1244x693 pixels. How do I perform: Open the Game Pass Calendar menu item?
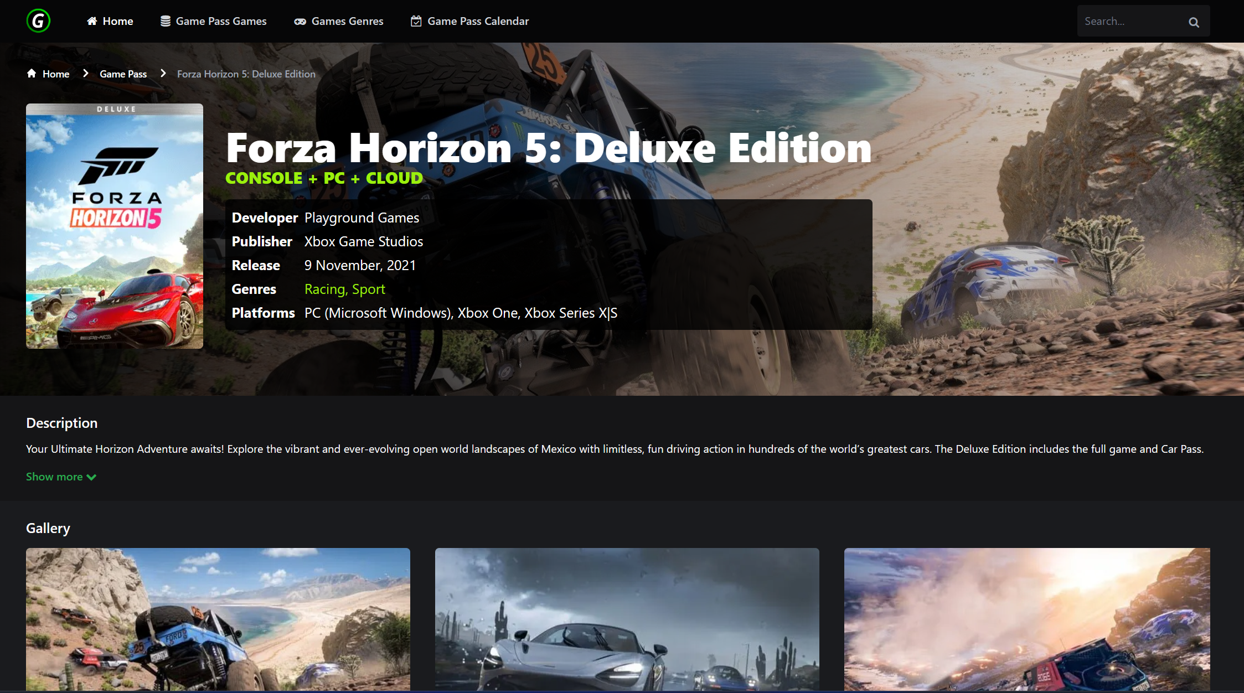(469, 21)
